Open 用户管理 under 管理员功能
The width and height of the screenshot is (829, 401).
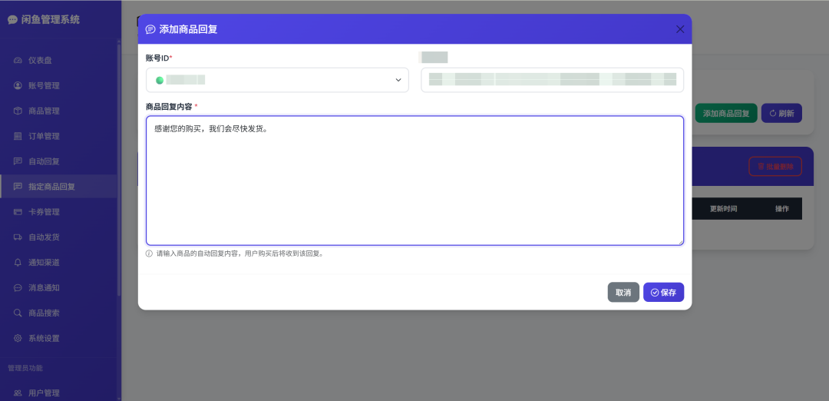58,393
